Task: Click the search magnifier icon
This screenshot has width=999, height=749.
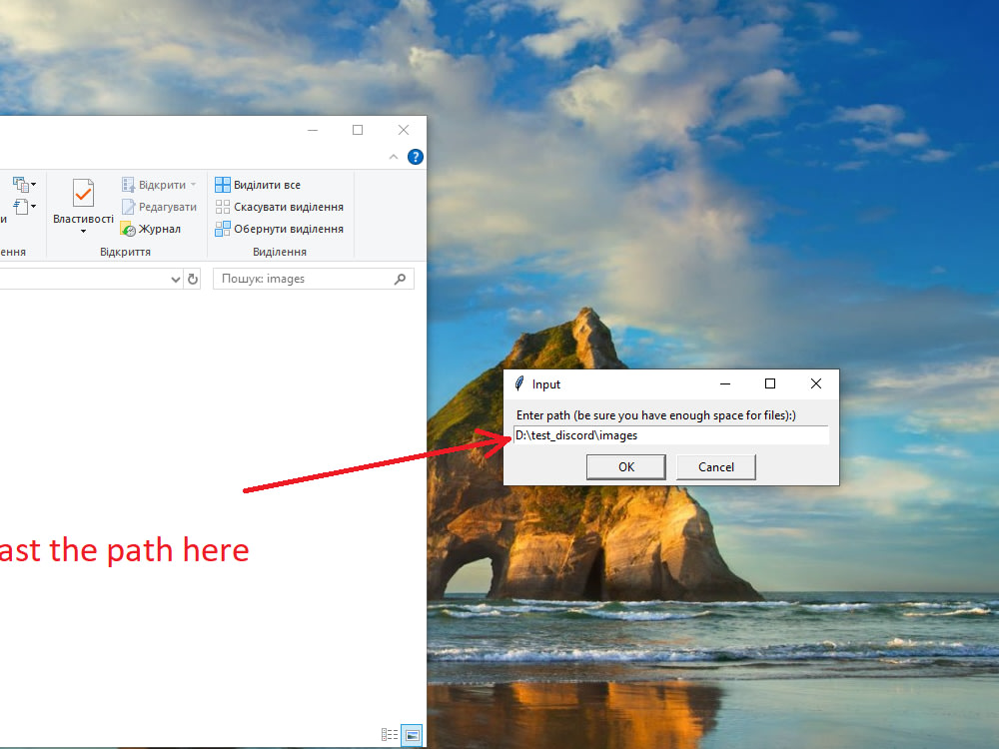Action: (x=401, y=279)
